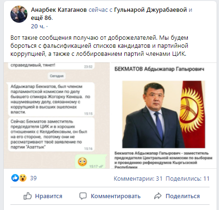Click the Поделиться button
Image resolution: width=219 pixels, height=210 pixels.
pos(177,196)
